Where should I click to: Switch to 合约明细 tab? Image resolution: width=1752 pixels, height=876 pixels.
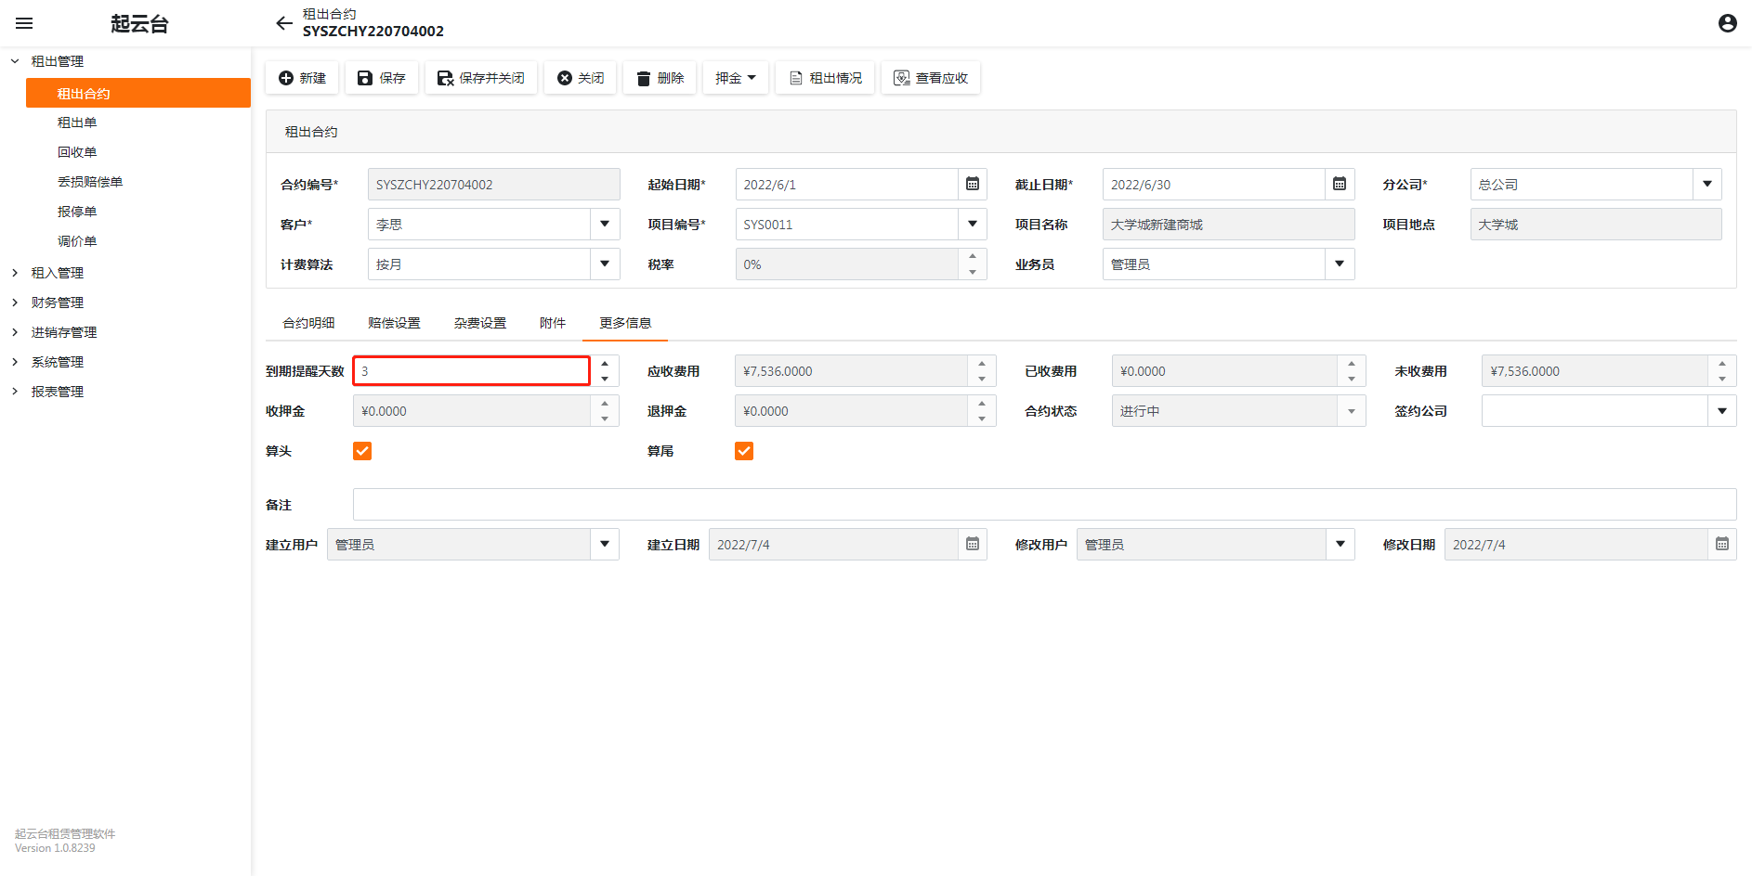(308, 323)
